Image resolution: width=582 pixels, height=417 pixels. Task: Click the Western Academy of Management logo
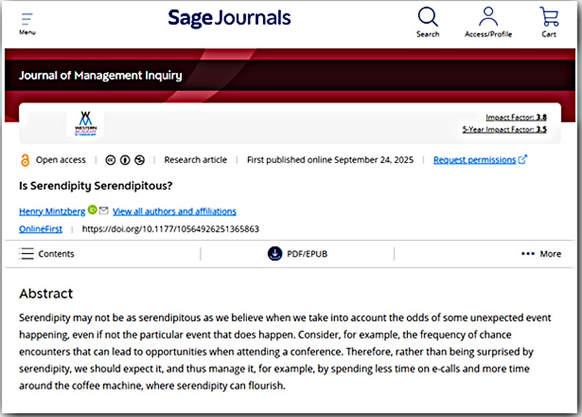click(x=85, y=124)
